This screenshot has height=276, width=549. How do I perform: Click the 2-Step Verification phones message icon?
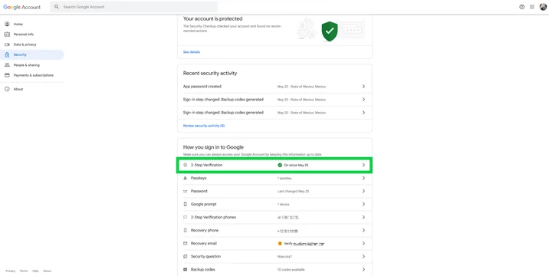tap(186, 218)
